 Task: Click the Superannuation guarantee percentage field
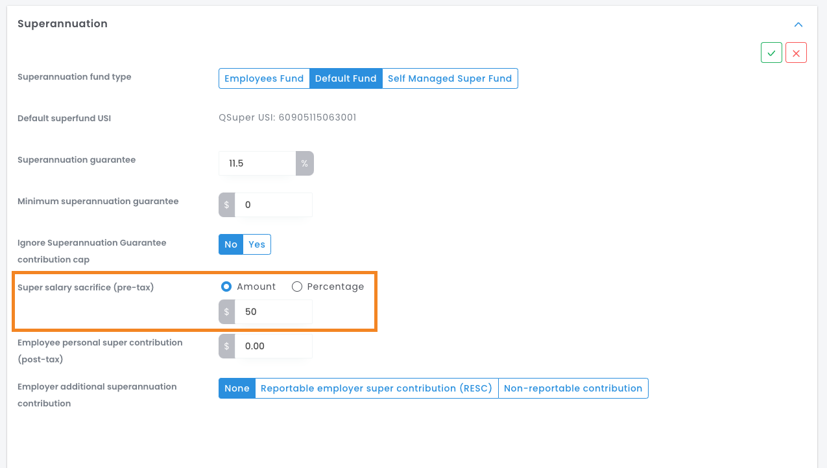pos(258,163)
